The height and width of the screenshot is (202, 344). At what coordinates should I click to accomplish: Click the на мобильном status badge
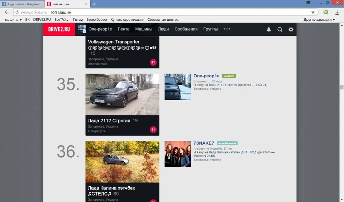click(x=227, y=143)
